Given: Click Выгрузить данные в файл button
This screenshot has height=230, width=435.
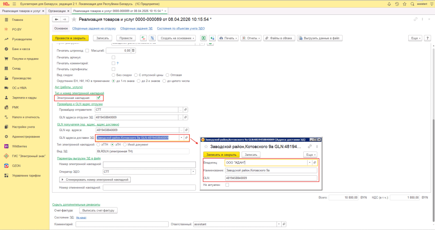Looking at the screenshot, I should 319,38.
